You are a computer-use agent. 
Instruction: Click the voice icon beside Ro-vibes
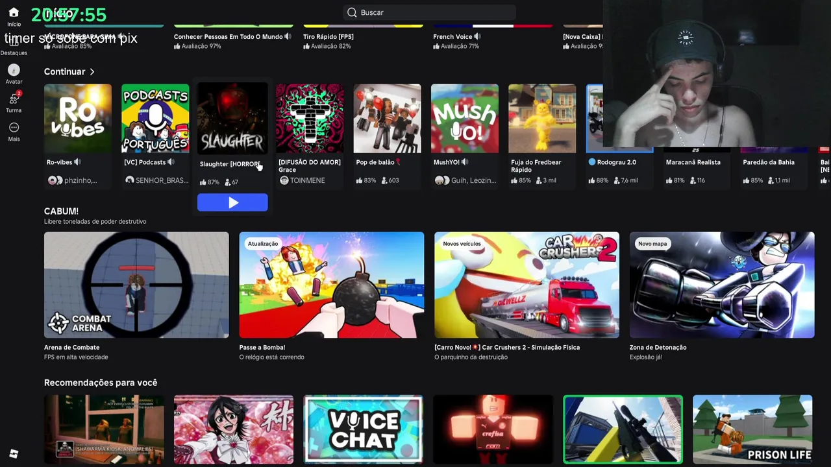point(78,162)
